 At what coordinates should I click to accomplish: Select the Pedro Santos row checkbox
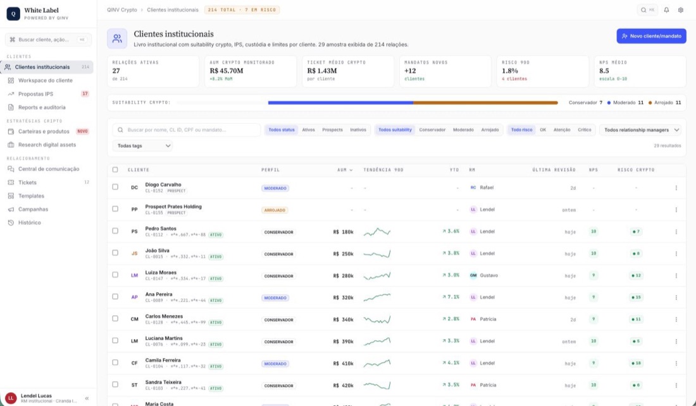(x=115, y=230)
